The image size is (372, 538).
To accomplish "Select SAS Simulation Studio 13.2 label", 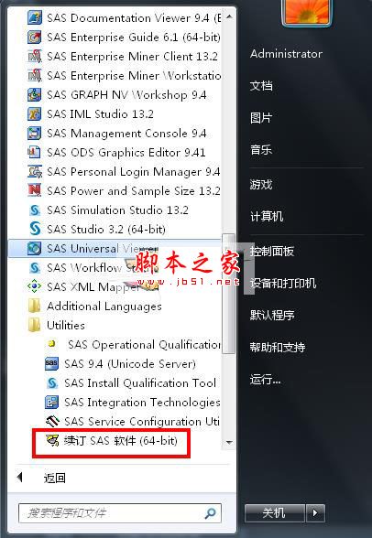I will pyautogui.click(x=118, y=210).
